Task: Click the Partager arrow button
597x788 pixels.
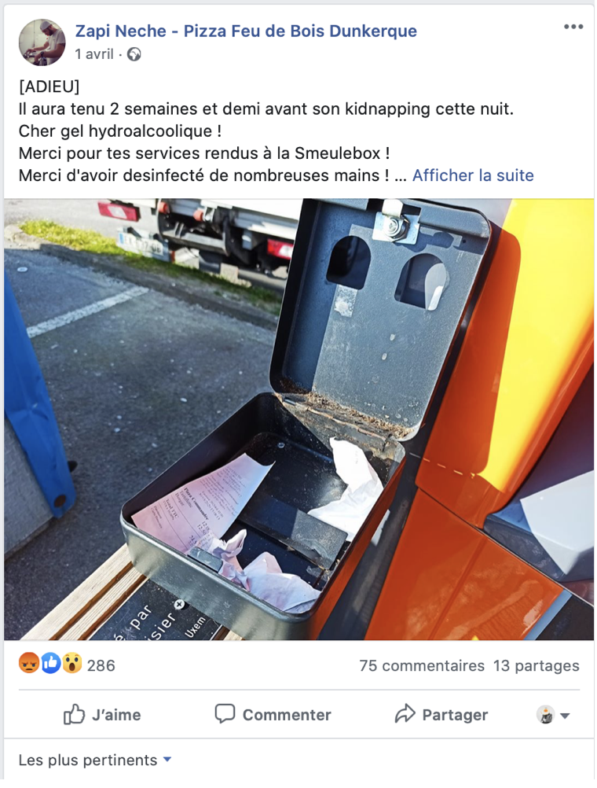Action: coord(441,714)
